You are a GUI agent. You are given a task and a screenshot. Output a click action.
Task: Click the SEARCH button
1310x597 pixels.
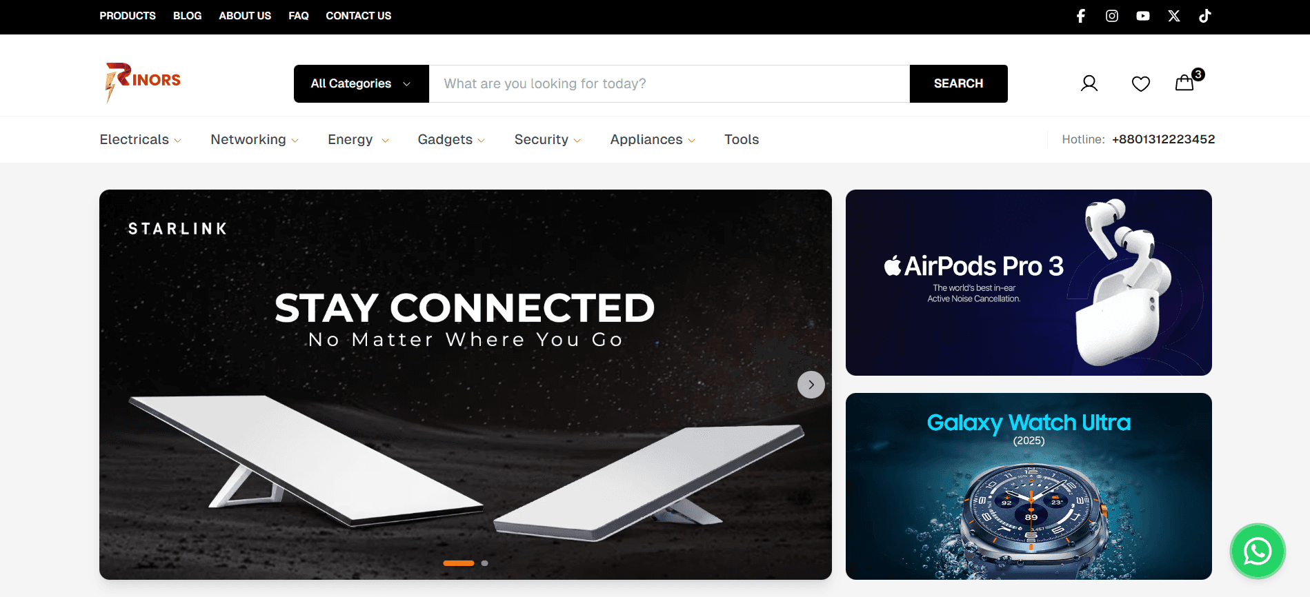[x=958, y=83]
